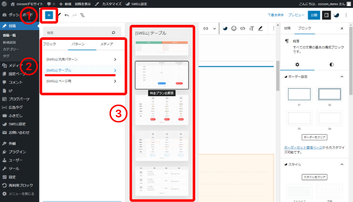This screenshot has height=202, width=353.
Task: Close the settings sidebar with X
Action: [x=342, y=28]
